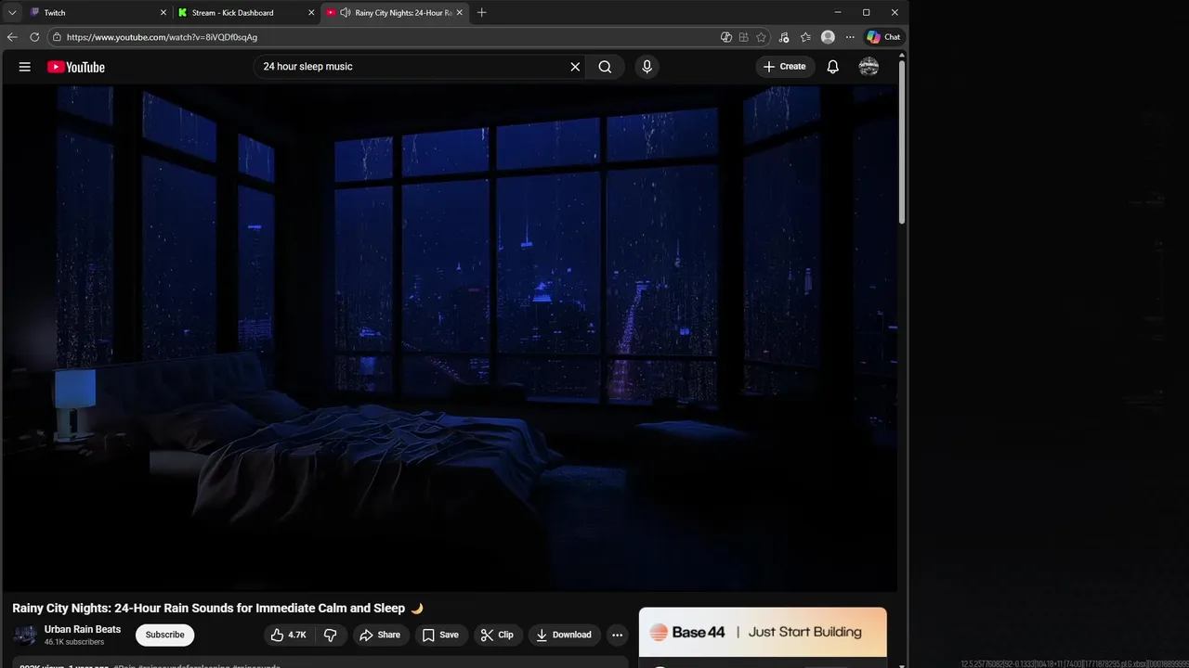Image resolution: width=1189 pixels, height=668 pixels.
Task: Open Urban Rain Beats channel avatar
Action: coord(26,635)
